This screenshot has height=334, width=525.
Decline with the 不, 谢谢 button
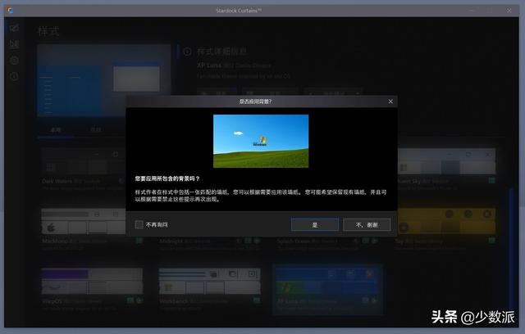(x=367, y=225)
